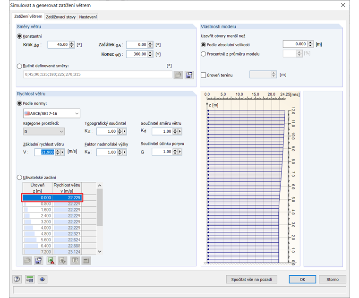Open arrow menu next to V velocity field
The image size is (359, 298).
[x=62, y=152]
